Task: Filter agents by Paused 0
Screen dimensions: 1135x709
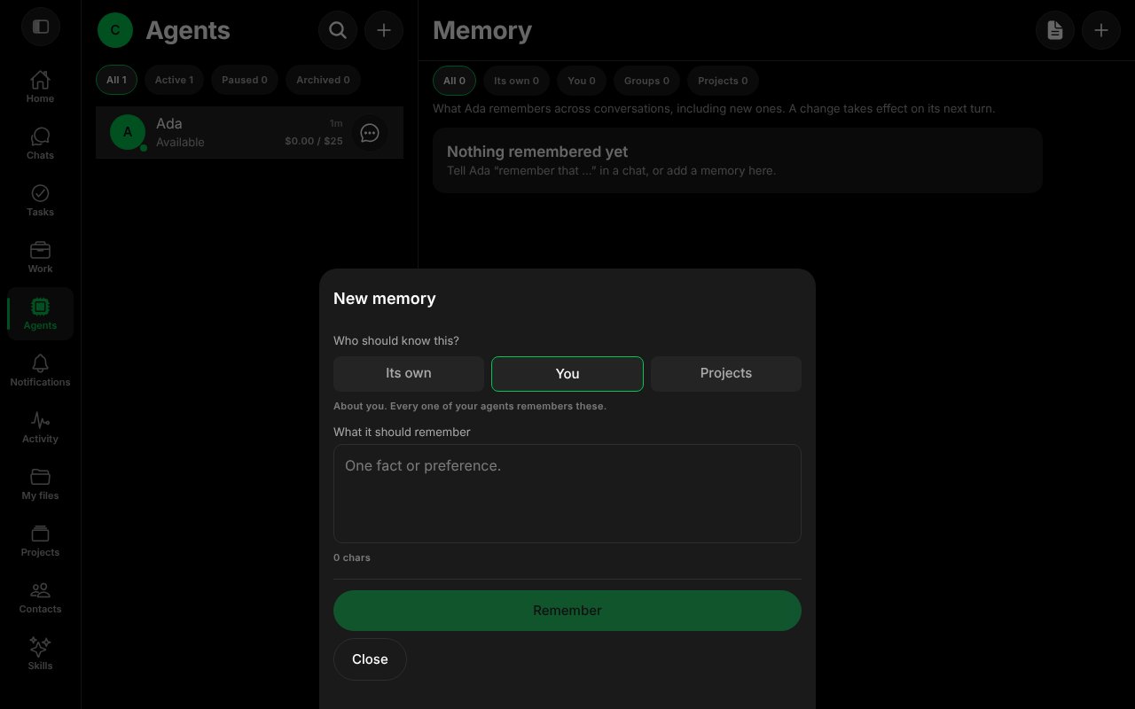Action: click(x=245, y=80)
